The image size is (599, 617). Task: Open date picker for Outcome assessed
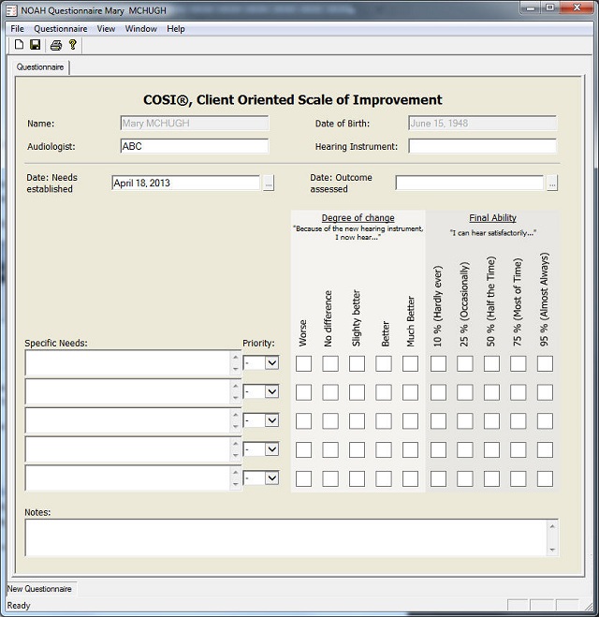click(552, 183)
